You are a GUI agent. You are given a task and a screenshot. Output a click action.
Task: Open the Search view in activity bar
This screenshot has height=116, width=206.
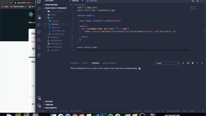click(39, 9)
